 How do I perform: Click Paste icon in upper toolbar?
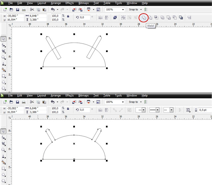click(44, 10)
